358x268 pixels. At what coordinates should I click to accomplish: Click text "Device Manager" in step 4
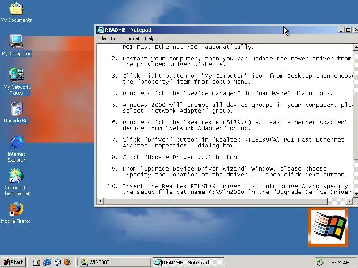click(212, 93)
